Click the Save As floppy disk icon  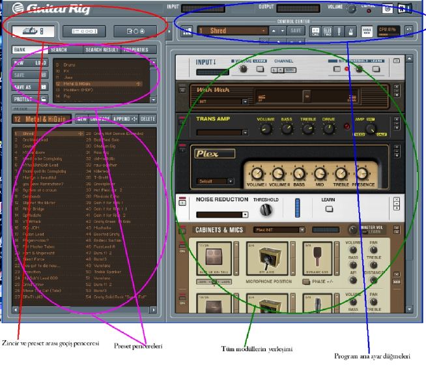(43, 87)
